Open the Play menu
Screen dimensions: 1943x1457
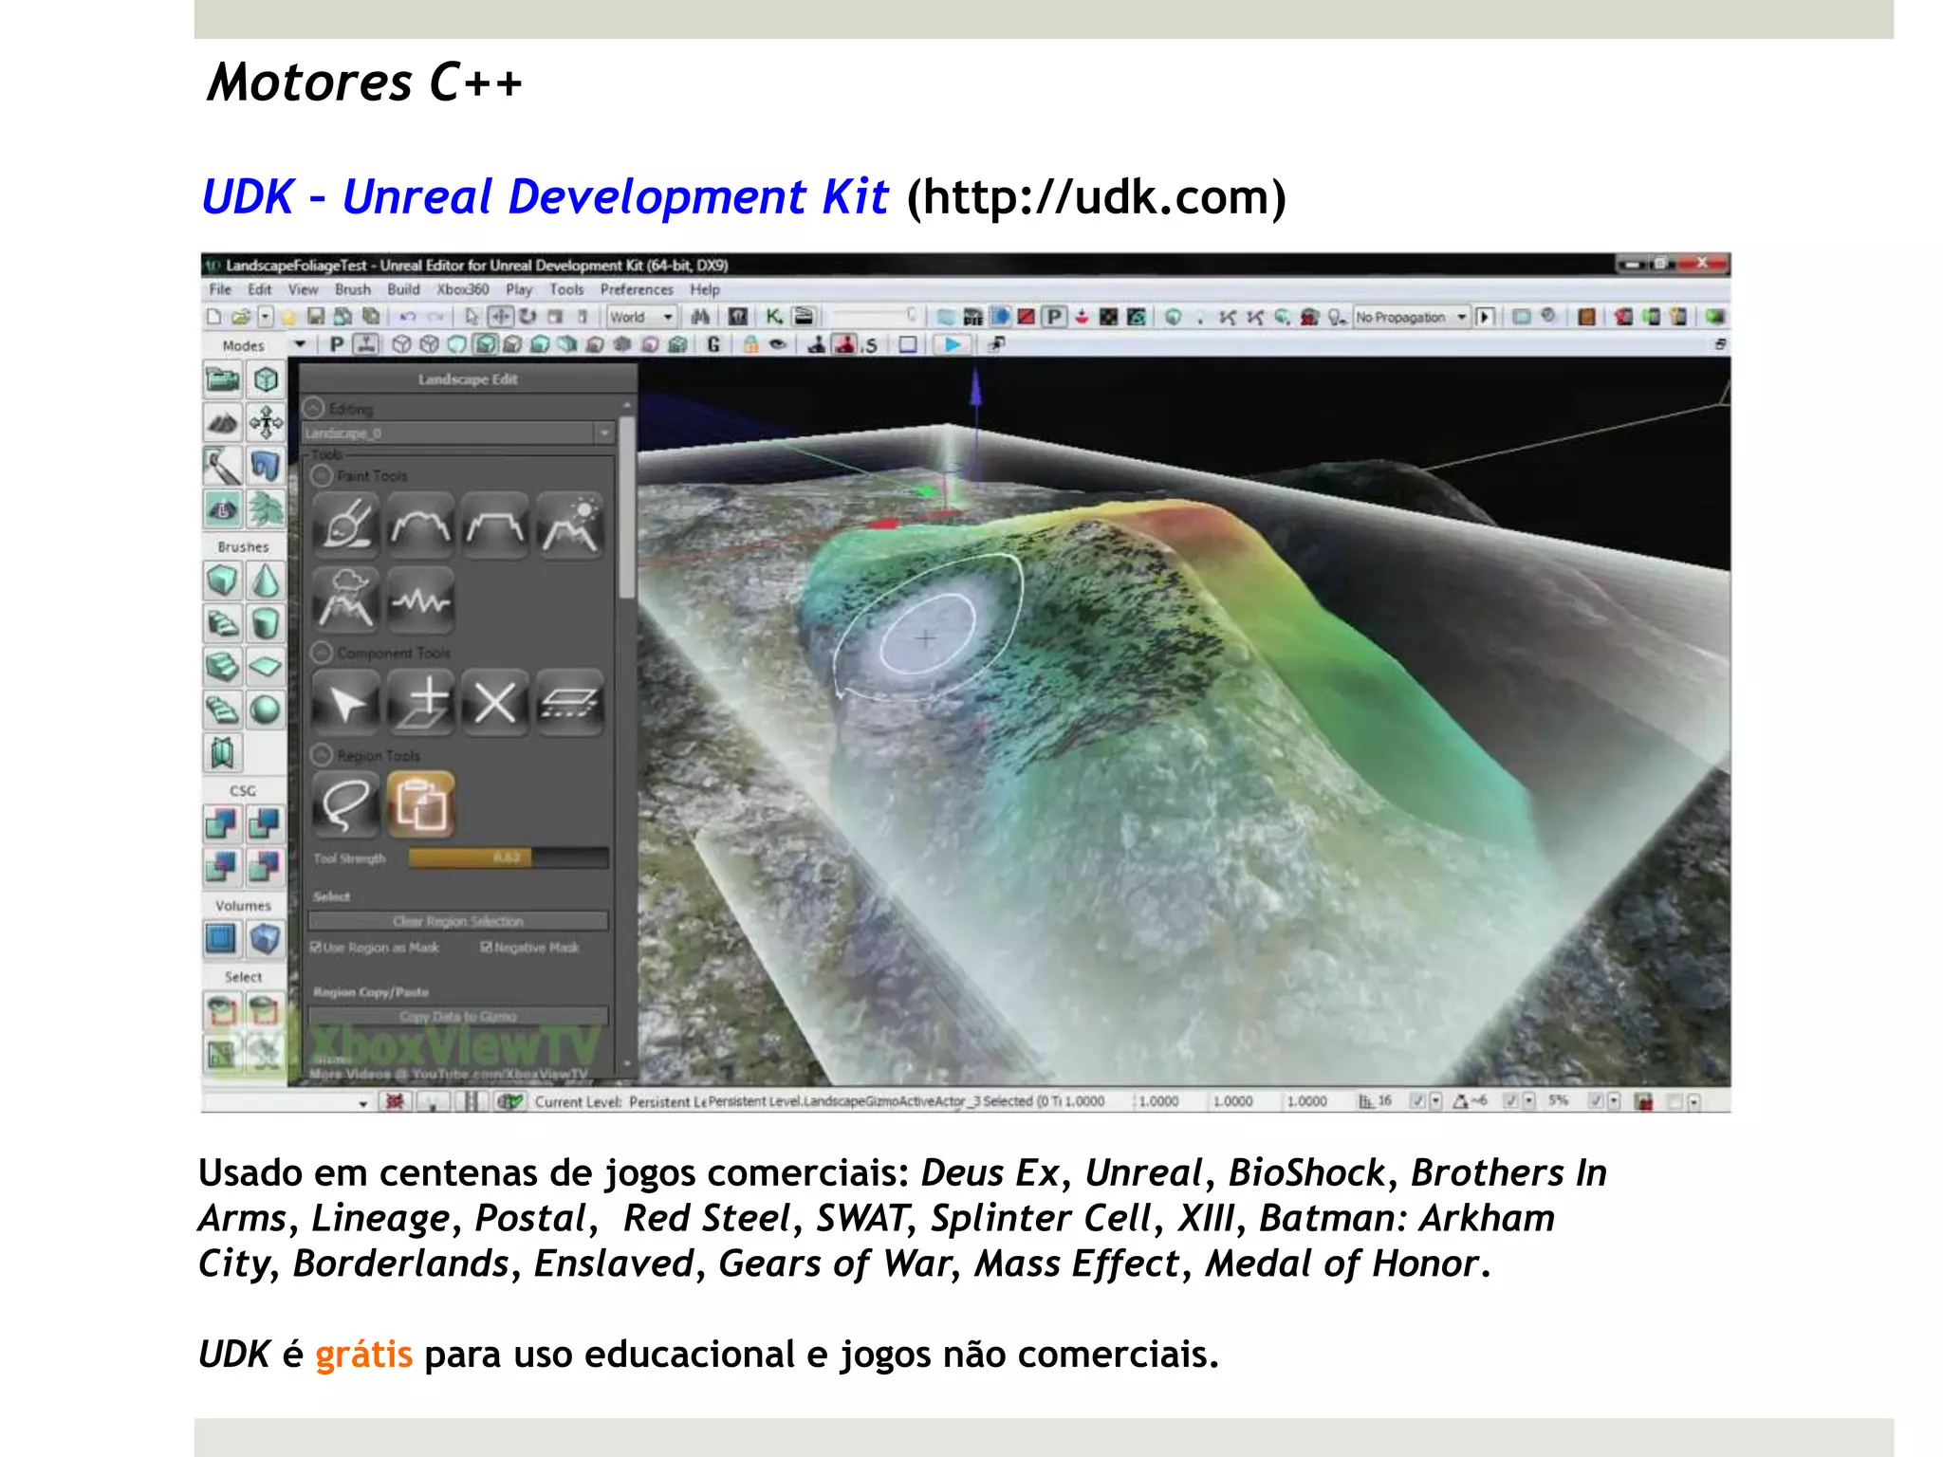519,289
